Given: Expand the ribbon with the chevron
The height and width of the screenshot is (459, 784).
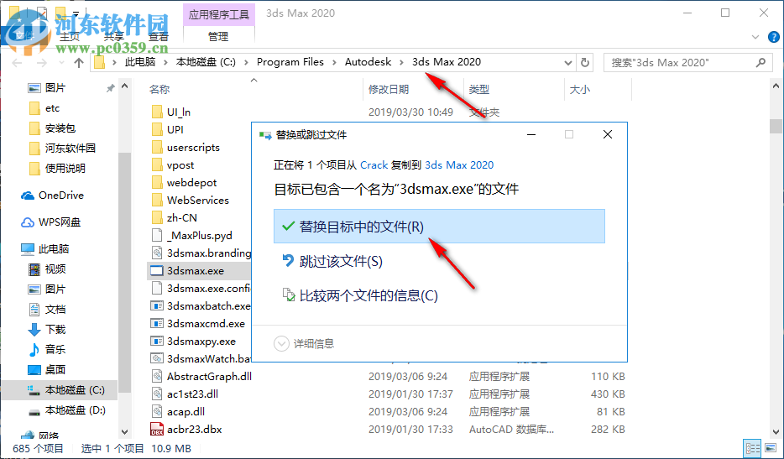Looking at the screenshot, I should coord(755,37).
